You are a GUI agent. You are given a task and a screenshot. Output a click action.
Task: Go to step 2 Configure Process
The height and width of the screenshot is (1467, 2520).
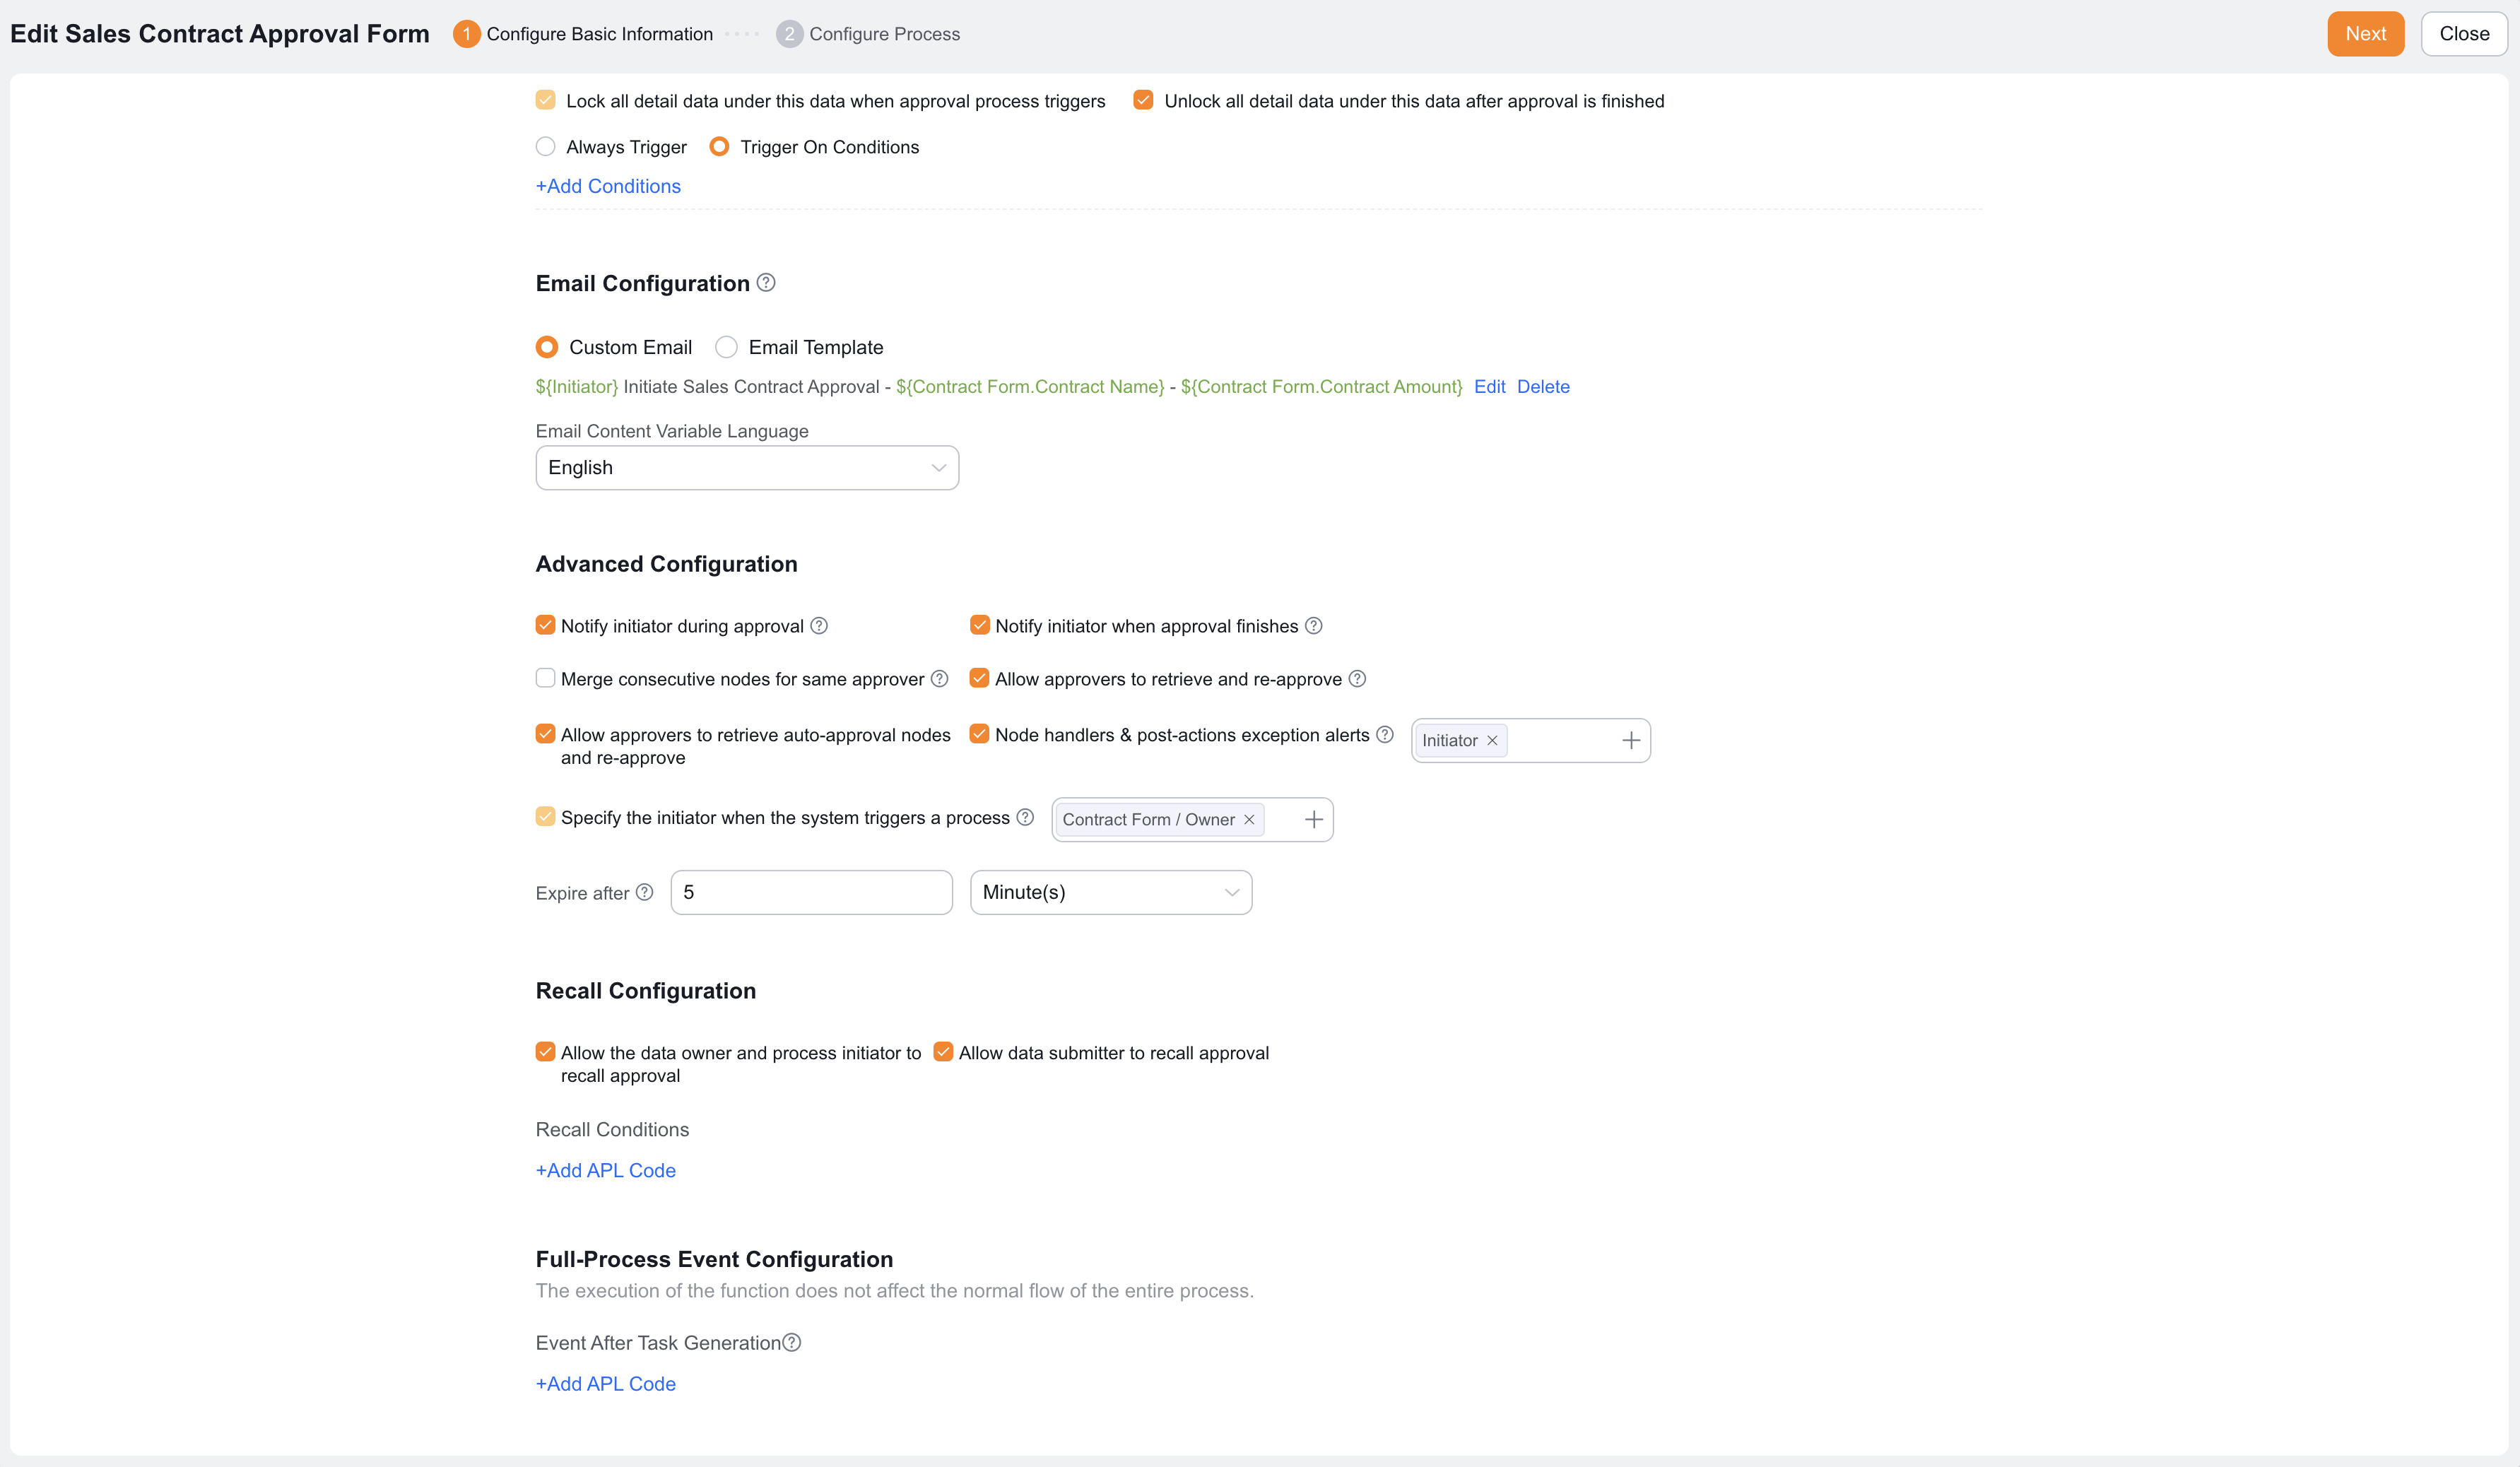868,34
